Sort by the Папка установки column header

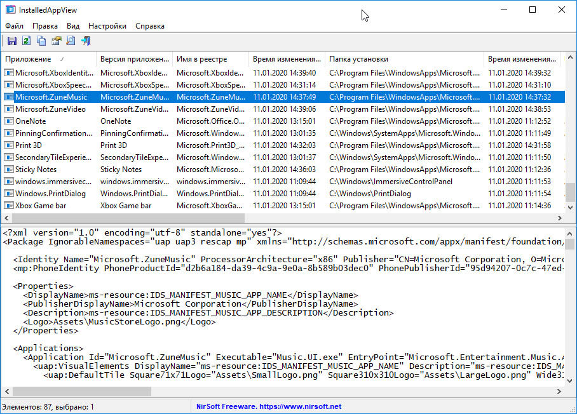pyautogui.click(x=404, y=59)
